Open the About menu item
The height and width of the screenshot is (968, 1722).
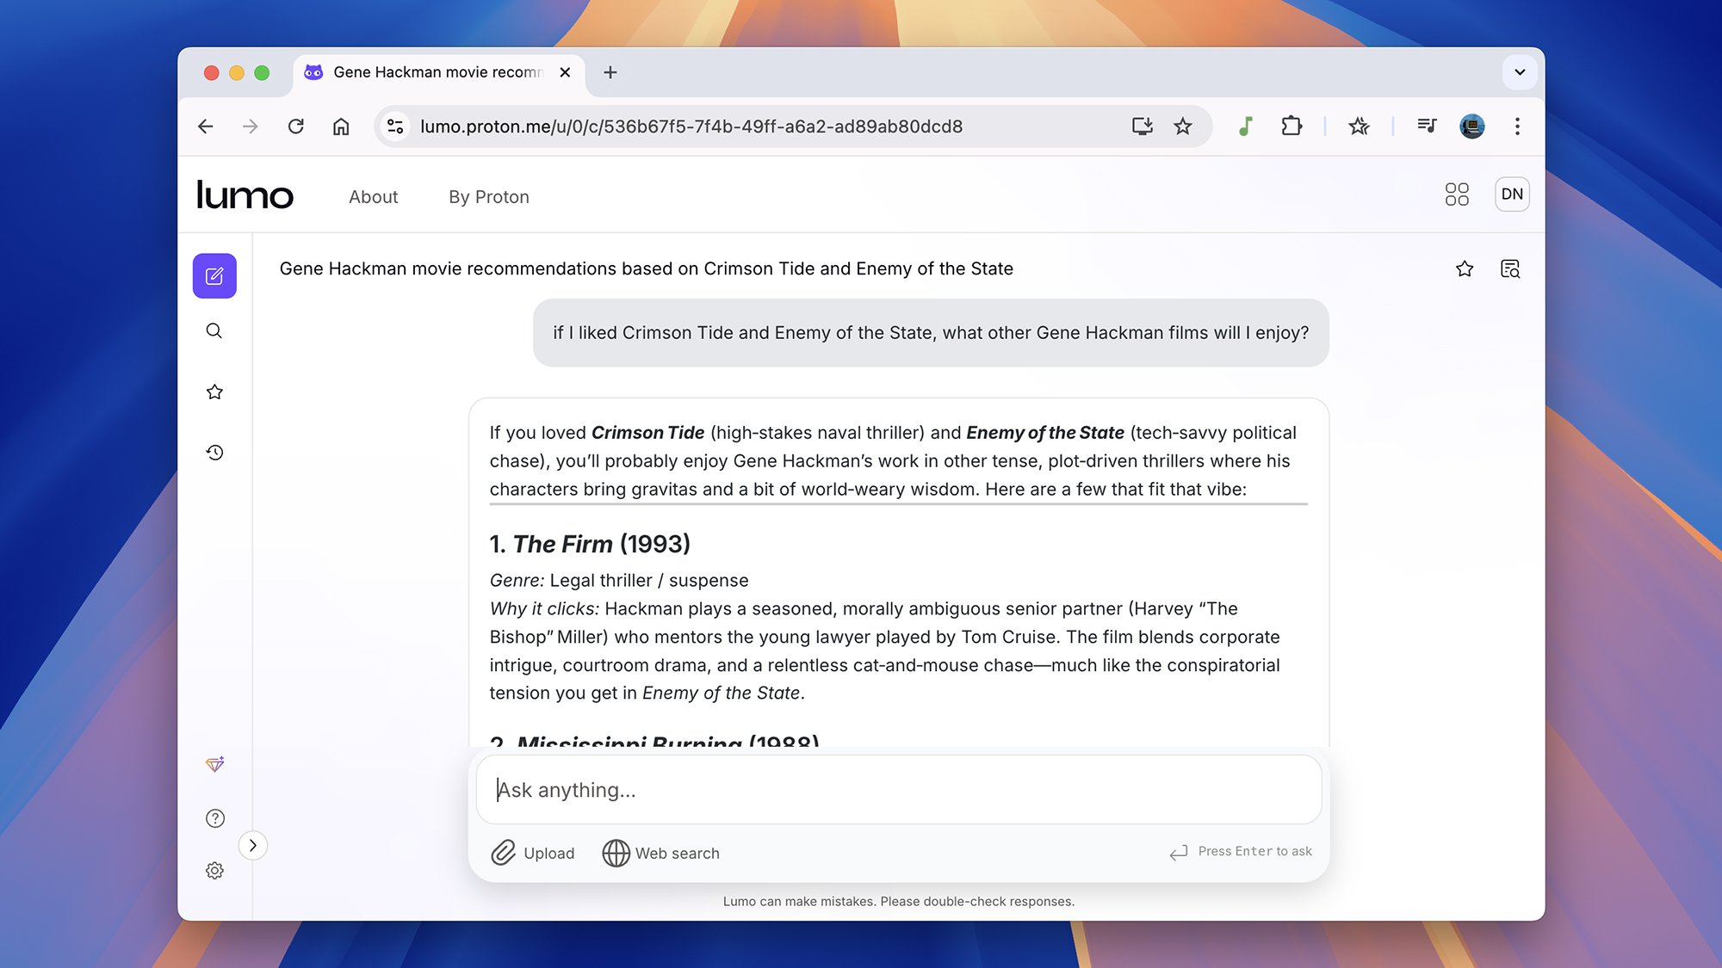373,197
